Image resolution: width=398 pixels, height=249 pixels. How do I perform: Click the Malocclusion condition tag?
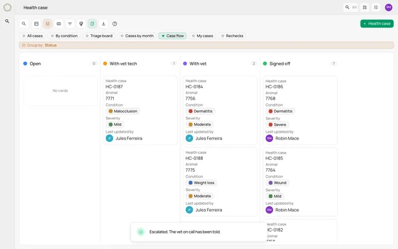123,111
